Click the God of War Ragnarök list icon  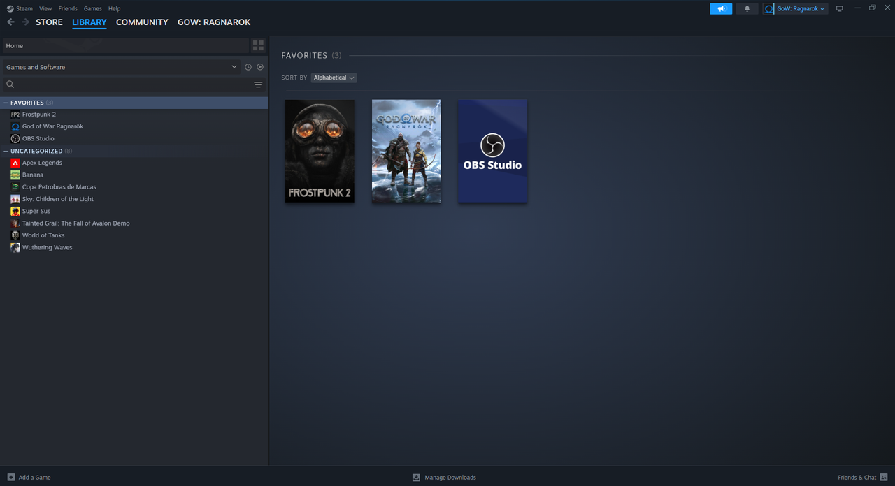coord(15,126)
